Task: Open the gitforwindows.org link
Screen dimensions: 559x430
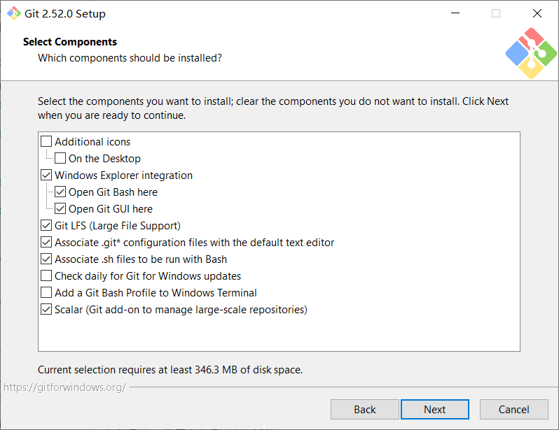Action: (64, 387)
